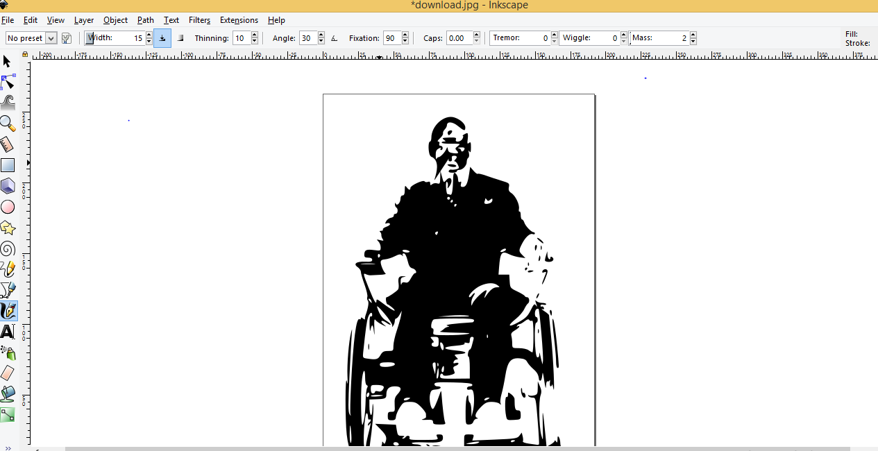Click the Fixation value field
878x451 pixels.
(x=392, y=38)
